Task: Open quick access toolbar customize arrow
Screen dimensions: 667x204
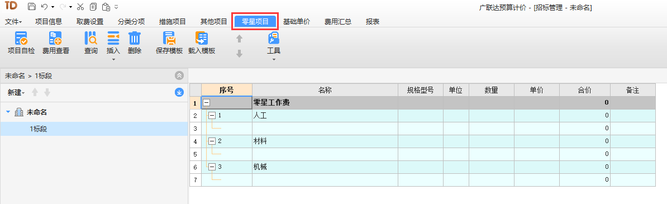Action: (x=117, y=7)
